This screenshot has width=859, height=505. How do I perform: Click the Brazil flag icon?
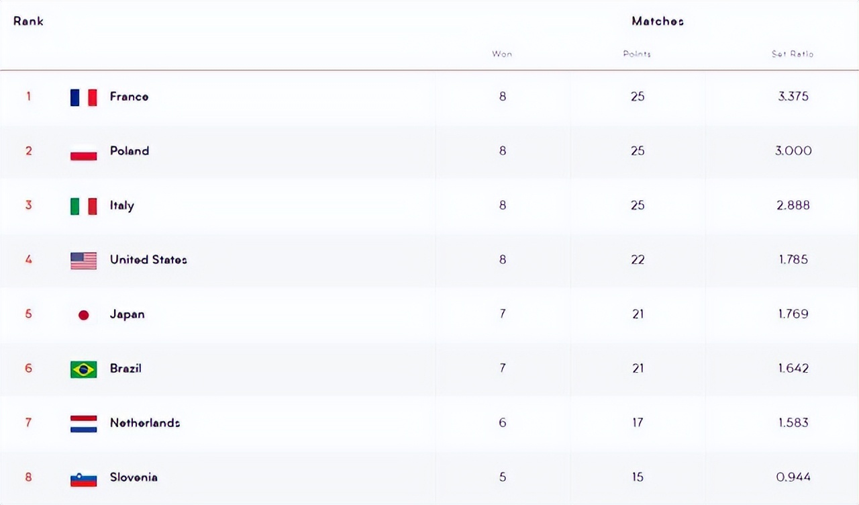pos(84,369)
